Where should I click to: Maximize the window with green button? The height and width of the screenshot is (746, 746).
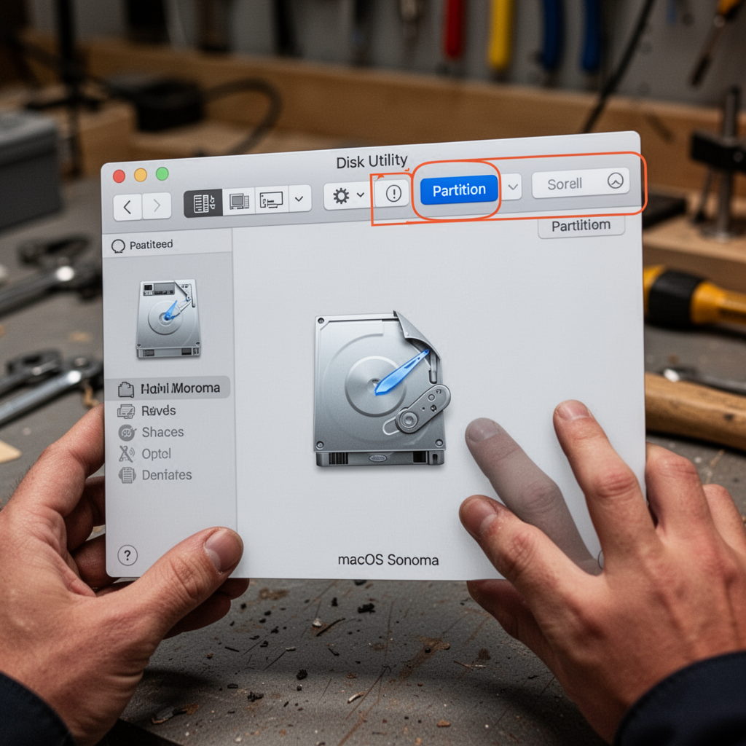162,173
